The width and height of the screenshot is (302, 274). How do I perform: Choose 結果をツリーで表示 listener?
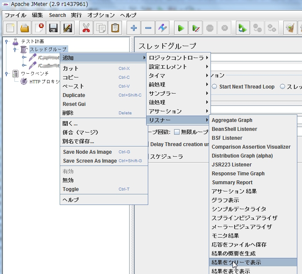click(x=253, y=262)
